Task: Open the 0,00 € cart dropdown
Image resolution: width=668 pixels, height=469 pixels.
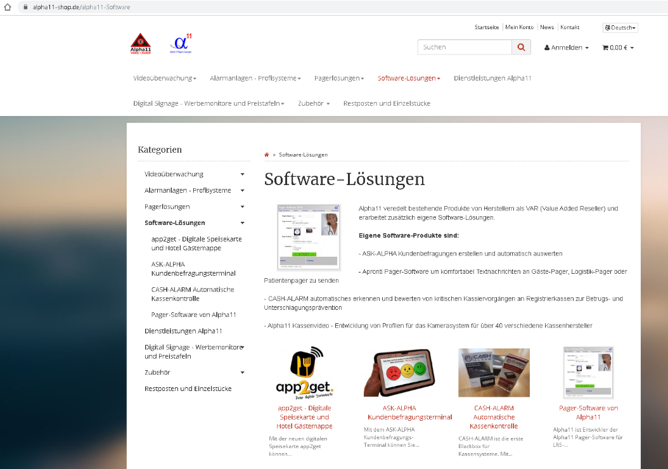Action: point(618,48)
